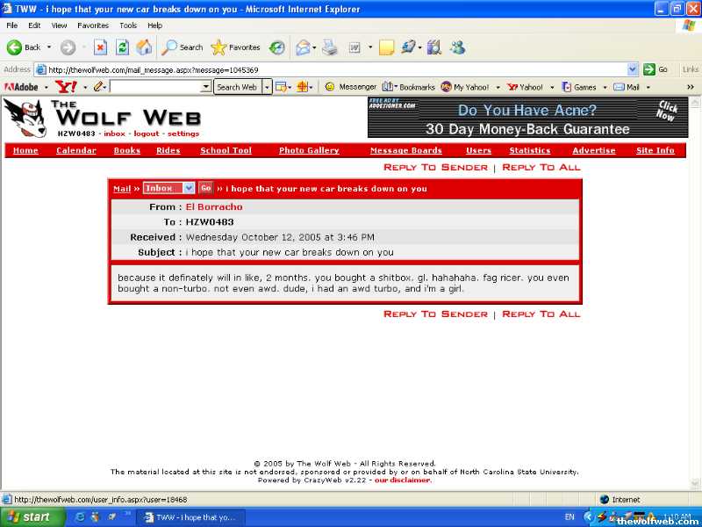Expand the address bar URL dropdown
This screenshot has width=702, height=527.
click(633, 69)
